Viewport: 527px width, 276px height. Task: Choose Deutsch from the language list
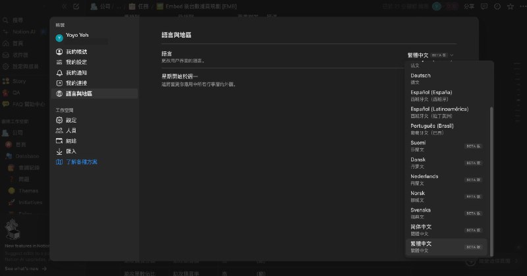[447, 78]
